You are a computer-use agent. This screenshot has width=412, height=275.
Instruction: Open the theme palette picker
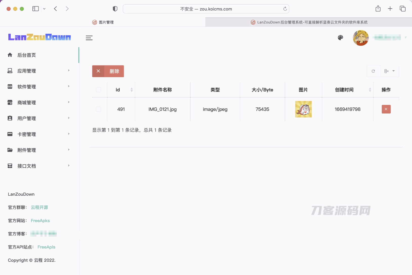340,37
